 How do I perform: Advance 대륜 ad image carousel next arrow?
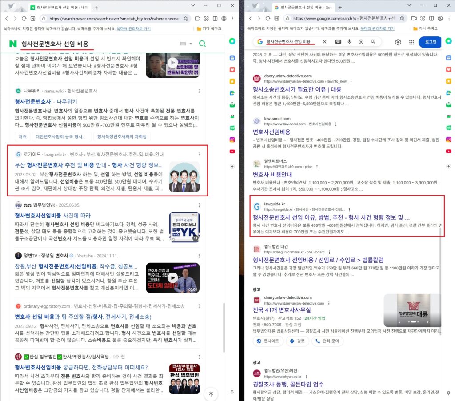click(427, 322)
